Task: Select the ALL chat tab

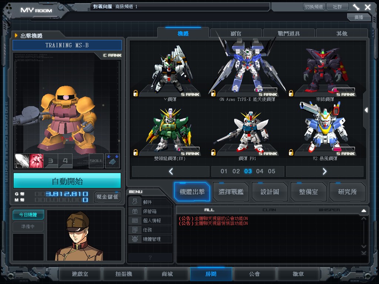Action: tap(209, 210)
